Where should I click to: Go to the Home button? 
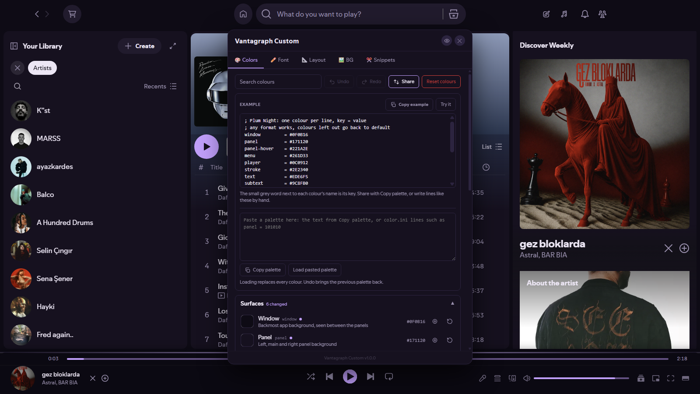243,14
